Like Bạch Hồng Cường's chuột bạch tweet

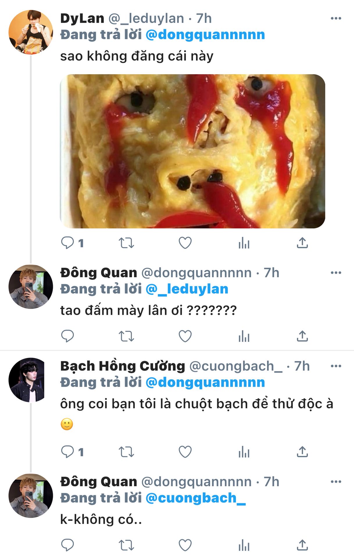pyautogui.click(x=185, y=452)
